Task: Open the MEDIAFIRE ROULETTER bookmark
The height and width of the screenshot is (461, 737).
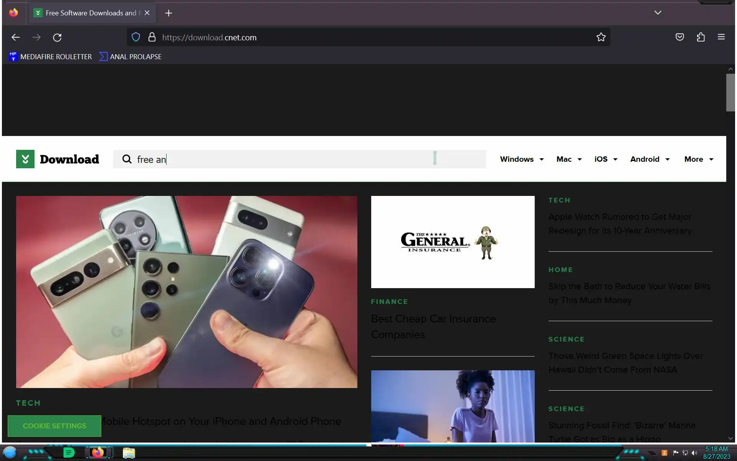Action: point(50,56)
